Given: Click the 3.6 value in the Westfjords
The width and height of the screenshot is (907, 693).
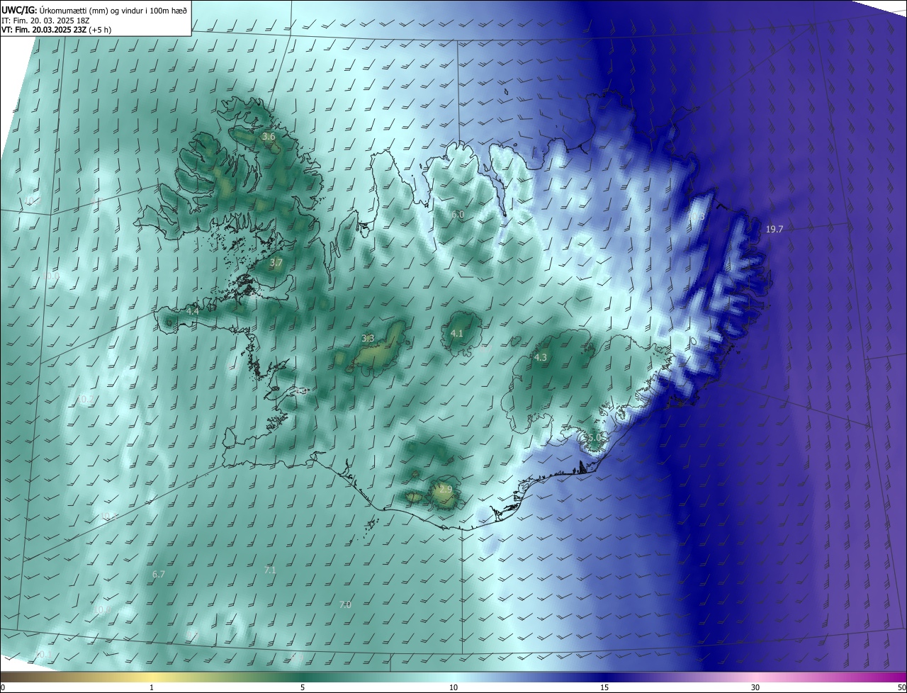Looking at the screenshot, I should tap(269, 136).
